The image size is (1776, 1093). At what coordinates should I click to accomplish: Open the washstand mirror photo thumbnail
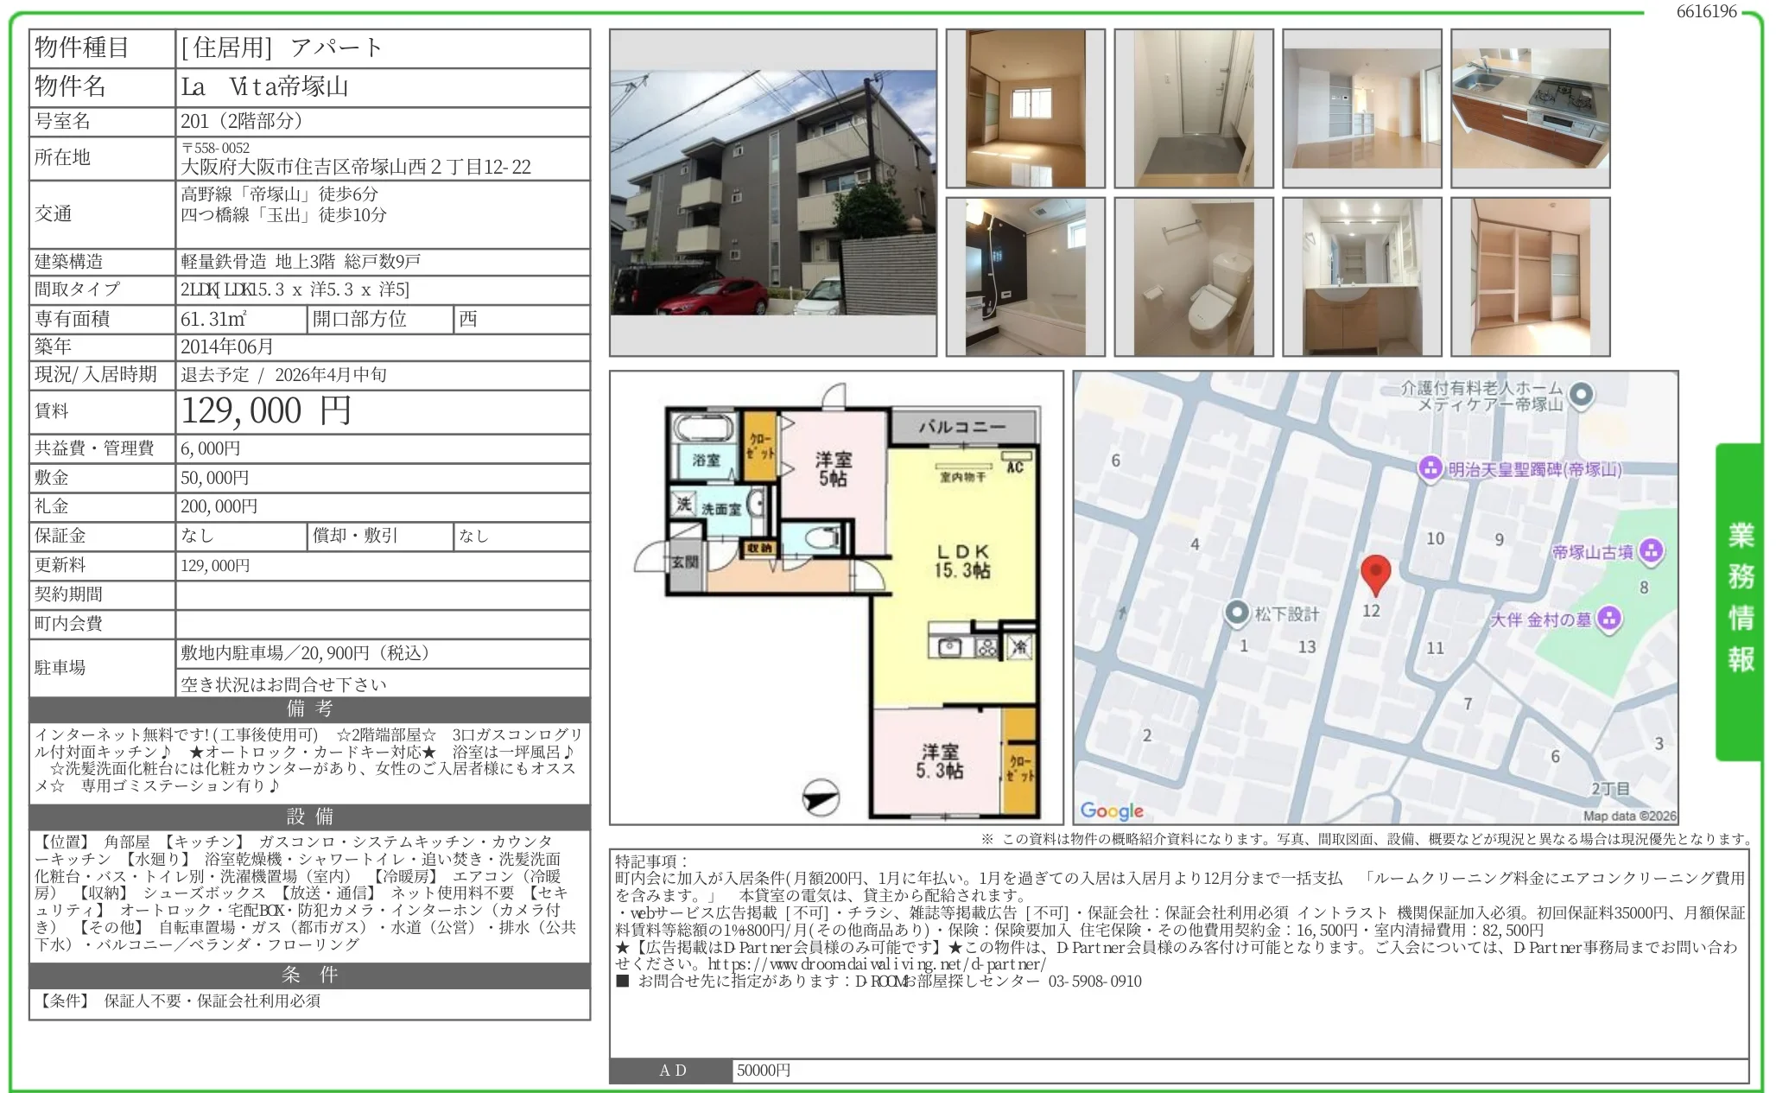click(x=1361, y=277)
